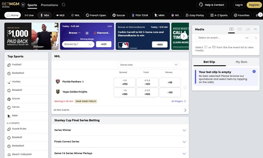Switch to the My Bets tab
The width and height of the screenshot is (263, 158).
[242, 62]
